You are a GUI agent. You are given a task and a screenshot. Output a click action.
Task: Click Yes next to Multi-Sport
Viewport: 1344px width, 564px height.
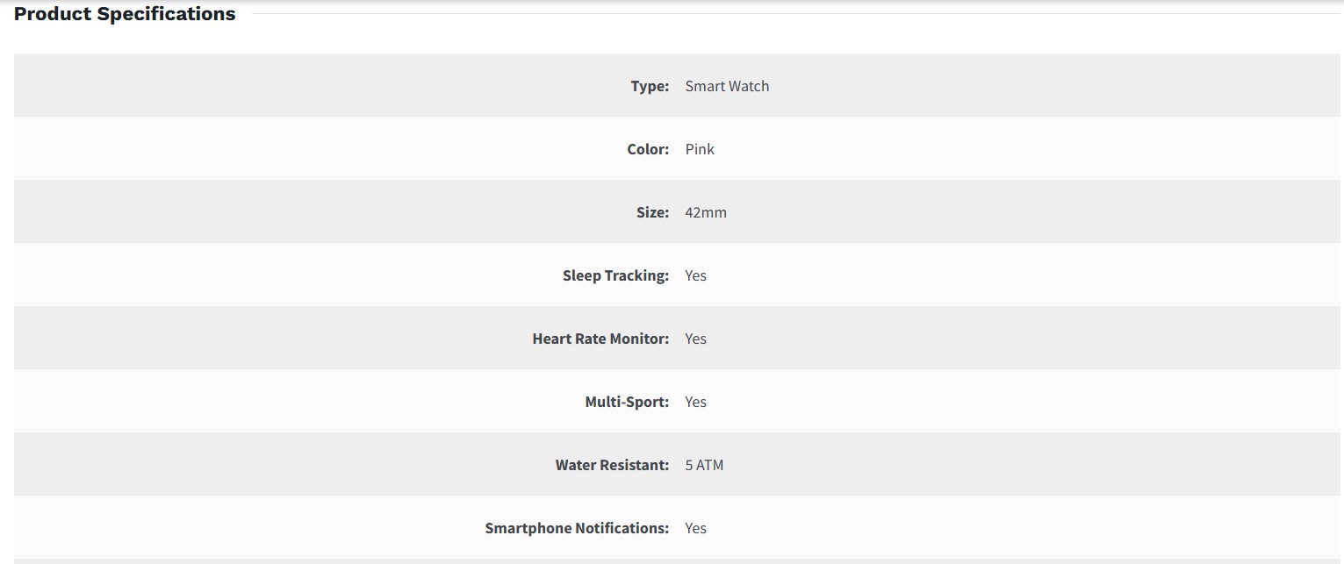click(695, 402)
